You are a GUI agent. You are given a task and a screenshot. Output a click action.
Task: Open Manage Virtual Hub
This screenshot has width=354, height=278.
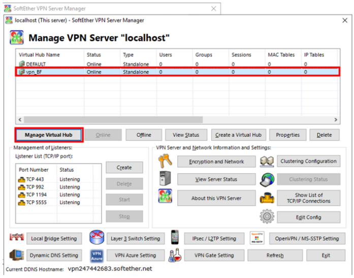48,135
